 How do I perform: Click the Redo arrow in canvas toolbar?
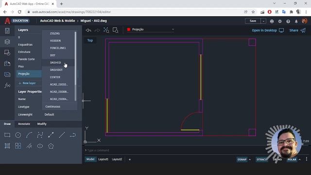[97, 30]
